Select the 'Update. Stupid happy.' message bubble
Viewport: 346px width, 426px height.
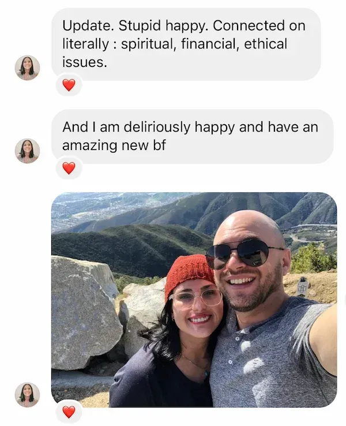(186, 44)
